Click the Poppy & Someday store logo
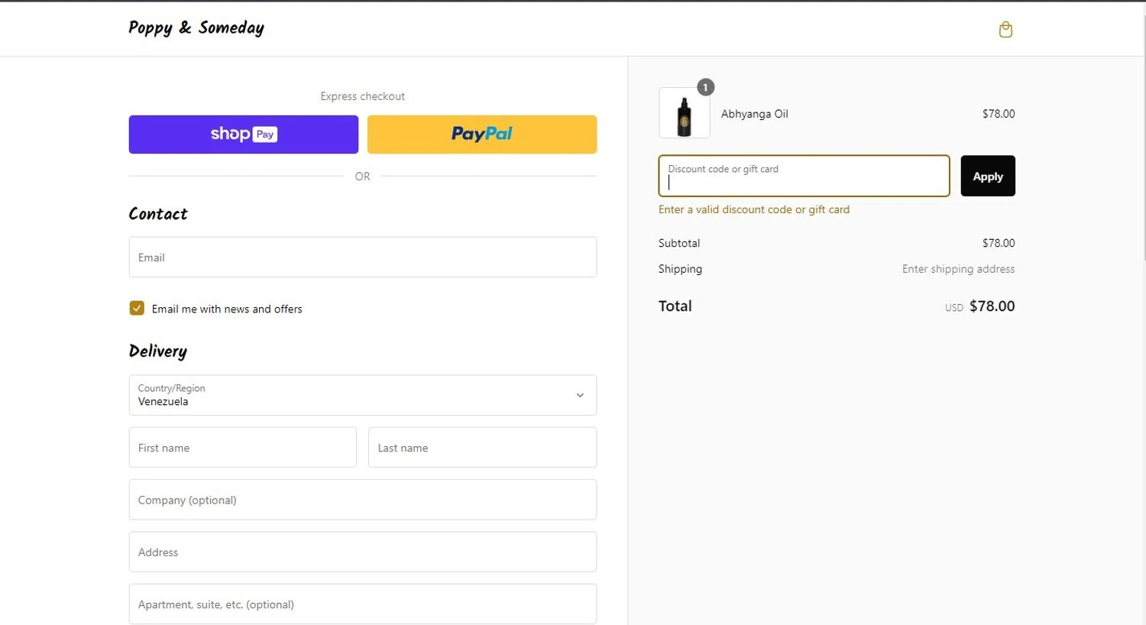 pyautogui.click(x=196, y=28)
